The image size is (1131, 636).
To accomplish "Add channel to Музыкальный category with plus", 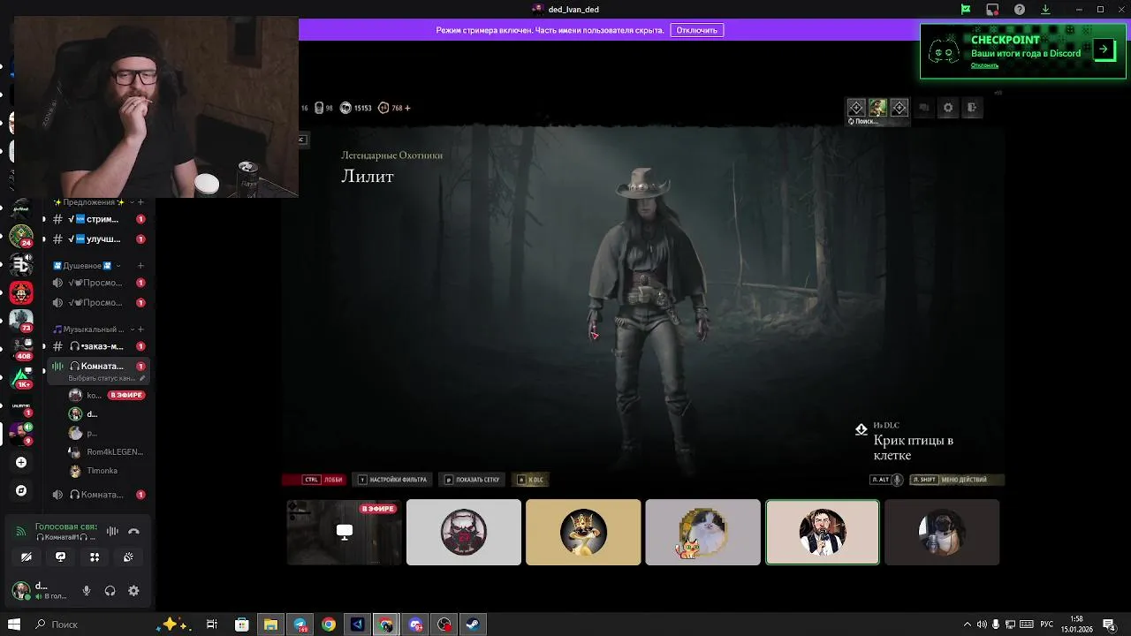I will pos(140,329).
